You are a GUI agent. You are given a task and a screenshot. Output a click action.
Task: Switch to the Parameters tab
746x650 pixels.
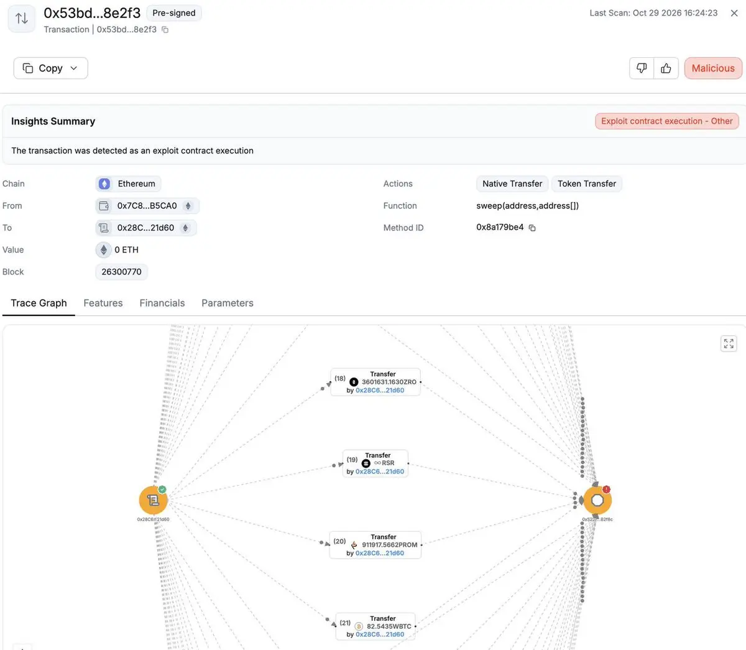tap(228, 303)
